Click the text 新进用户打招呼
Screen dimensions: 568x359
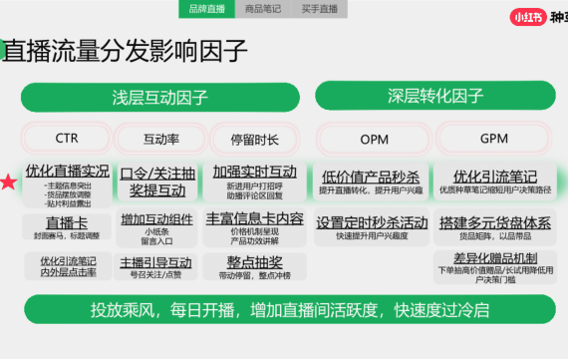point(255,186)
